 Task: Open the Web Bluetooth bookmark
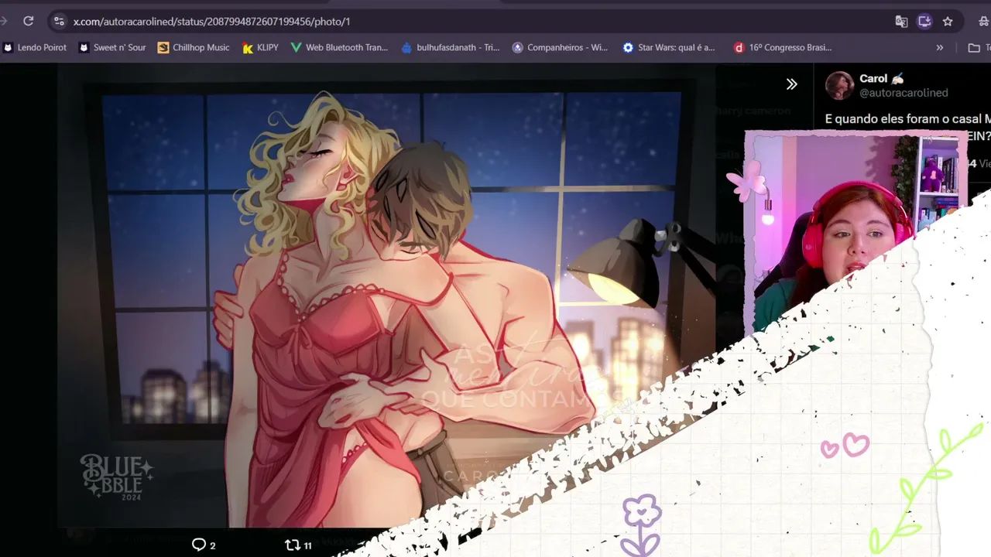[339, 47]
